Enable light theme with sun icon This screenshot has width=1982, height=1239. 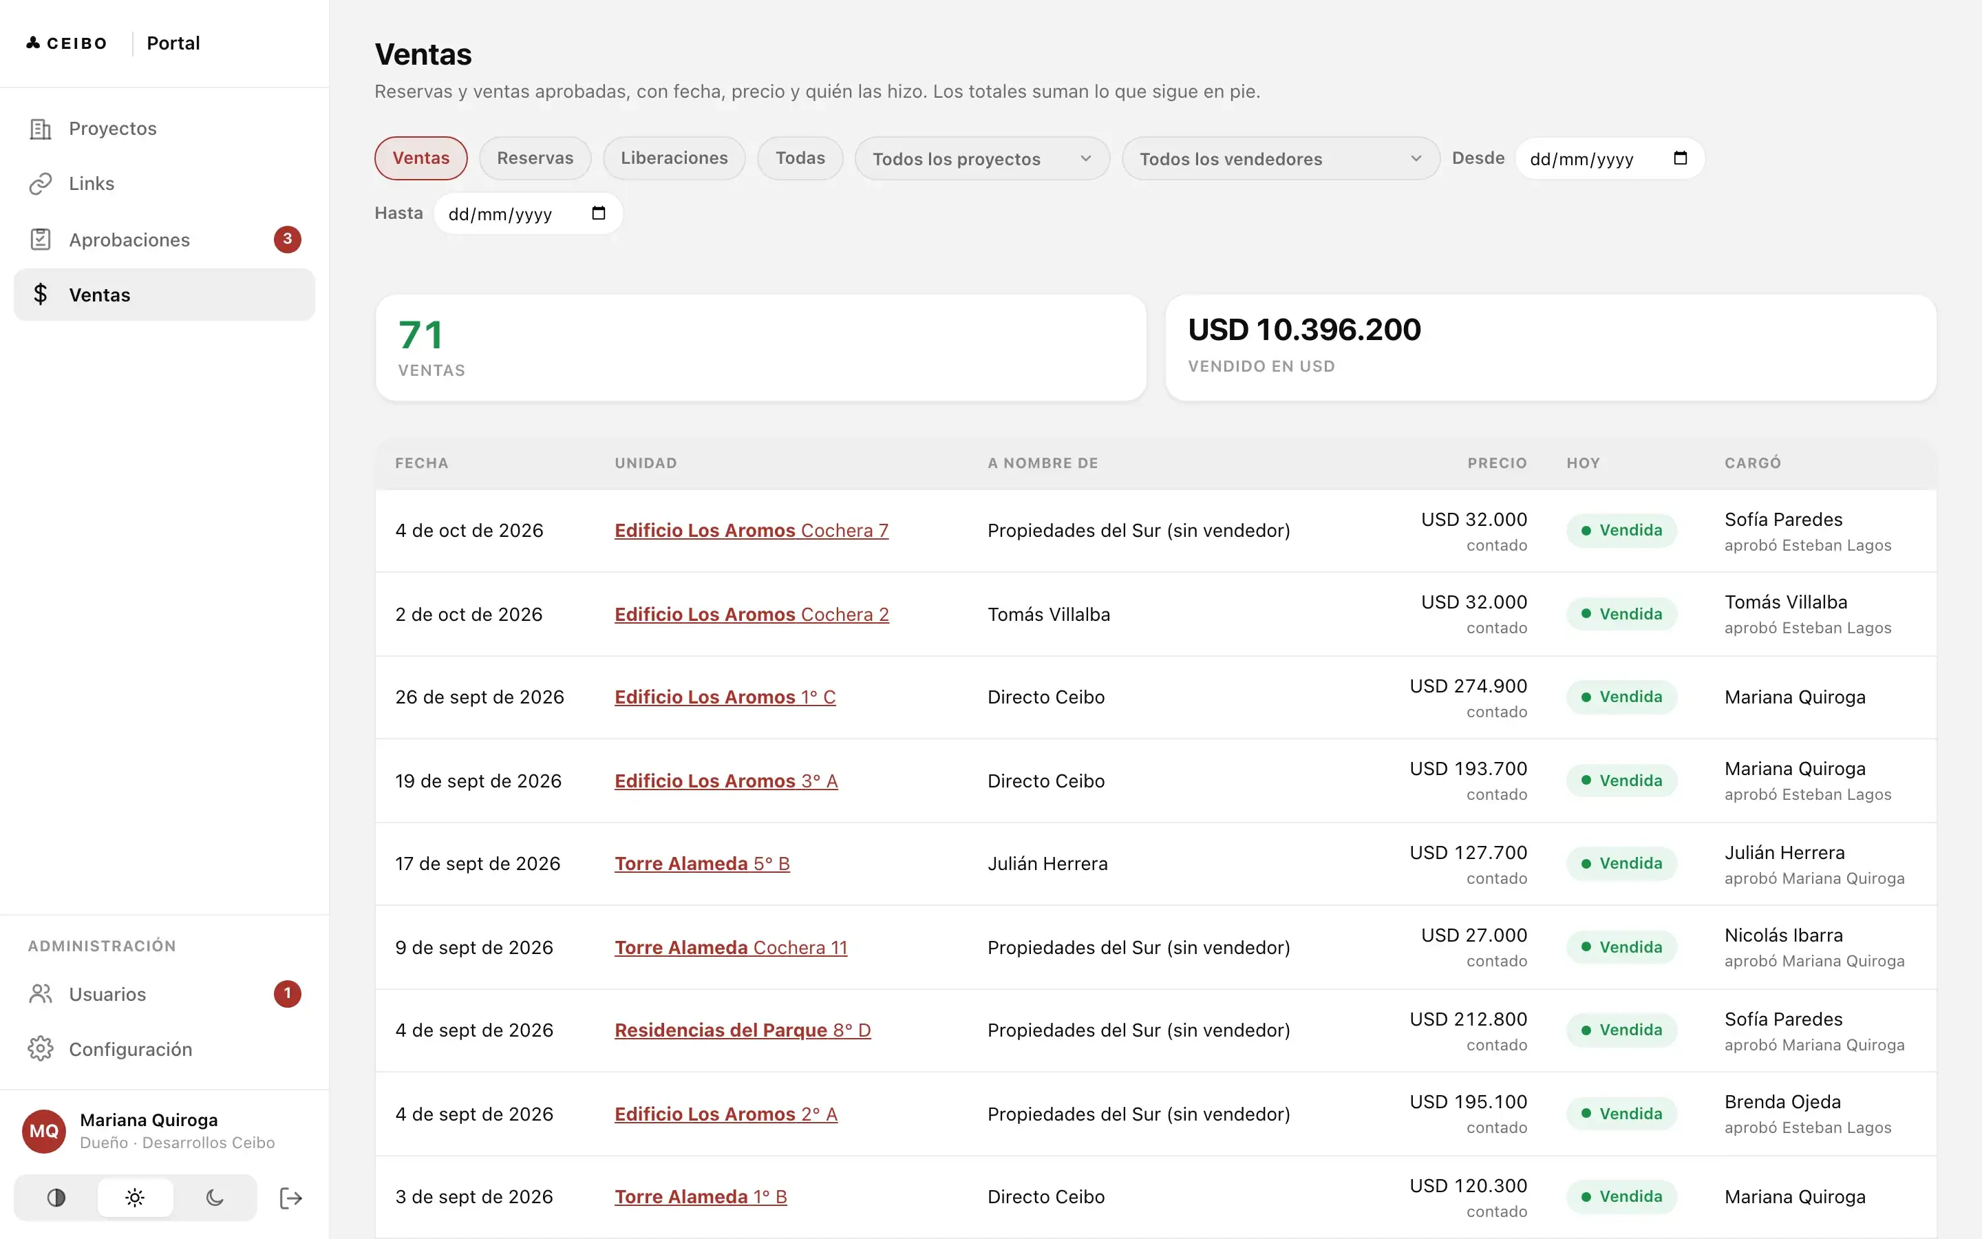[135, 1198]
